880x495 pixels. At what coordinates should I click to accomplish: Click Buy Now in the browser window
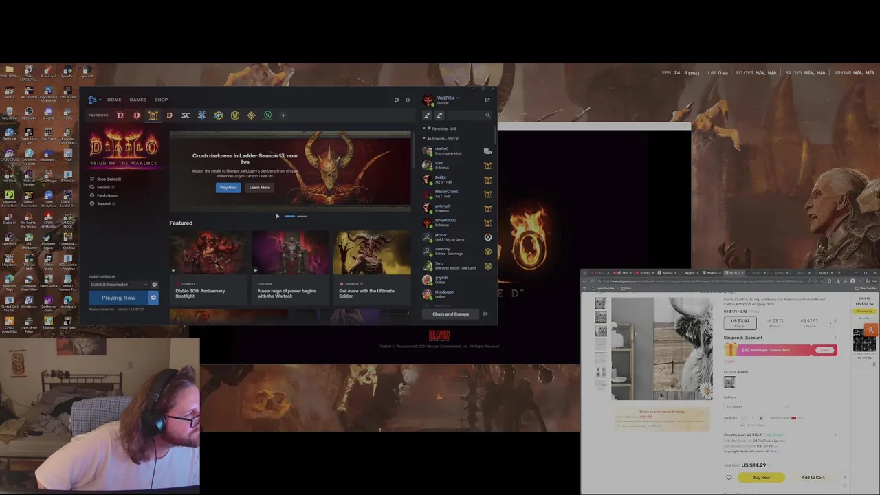761,478
